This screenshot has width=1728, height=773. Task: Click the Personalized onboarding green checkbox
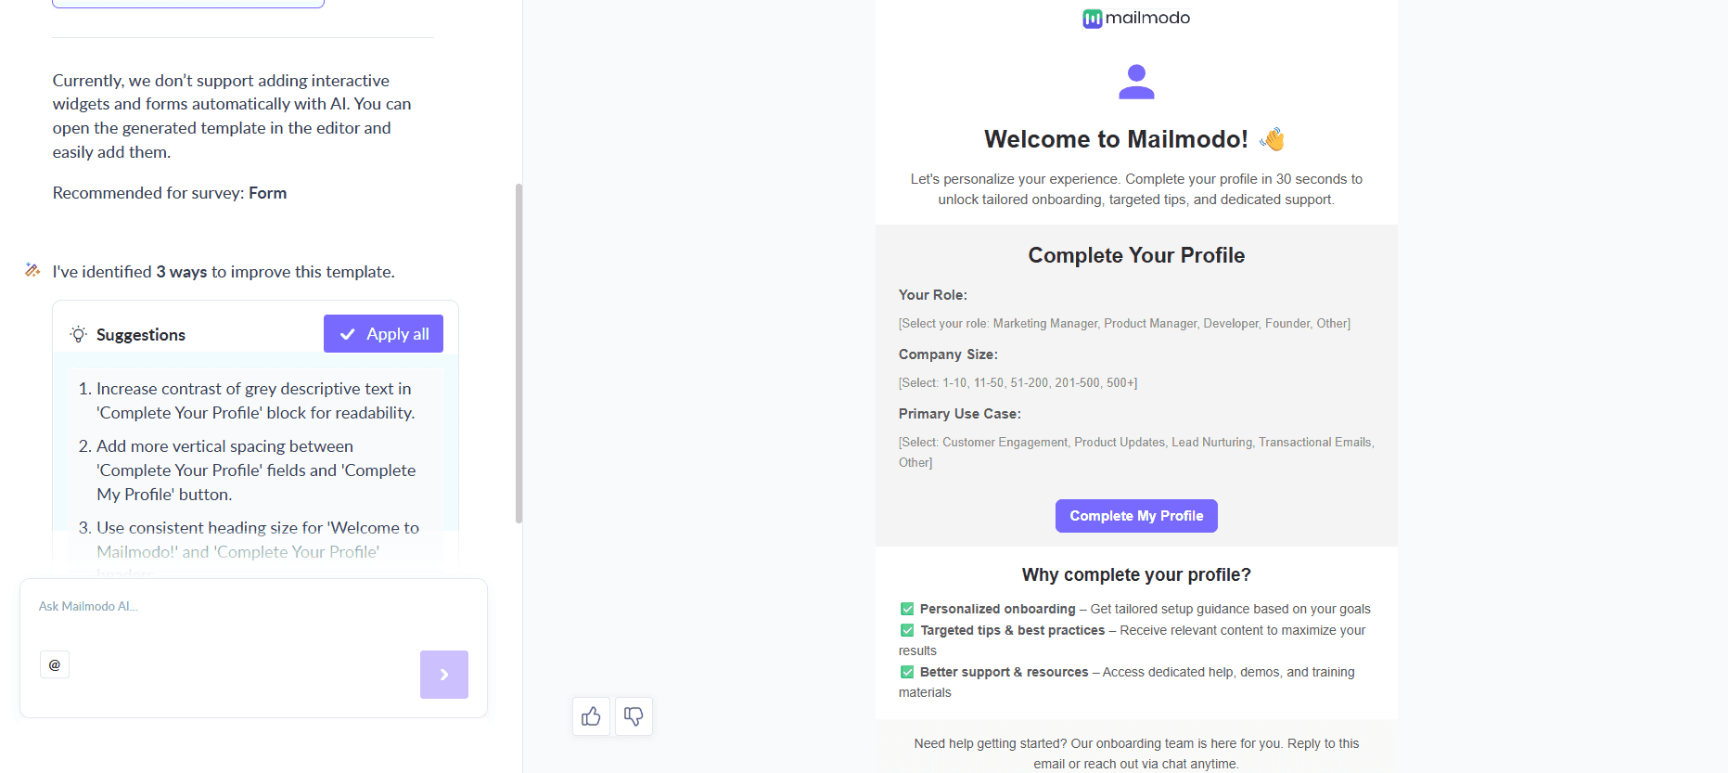pyautogui.click(x=907, y=609)
